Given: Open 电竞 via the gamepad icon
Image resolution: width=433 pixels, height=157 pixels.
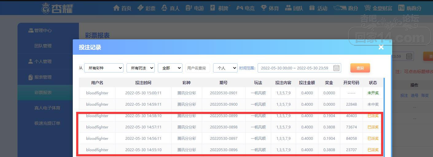Looking at the screenshot, I should 240,8.
